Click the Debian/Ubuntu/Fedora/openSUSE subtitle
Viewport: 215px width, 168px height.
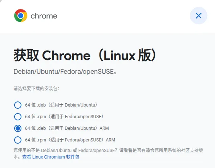[65, 72]
